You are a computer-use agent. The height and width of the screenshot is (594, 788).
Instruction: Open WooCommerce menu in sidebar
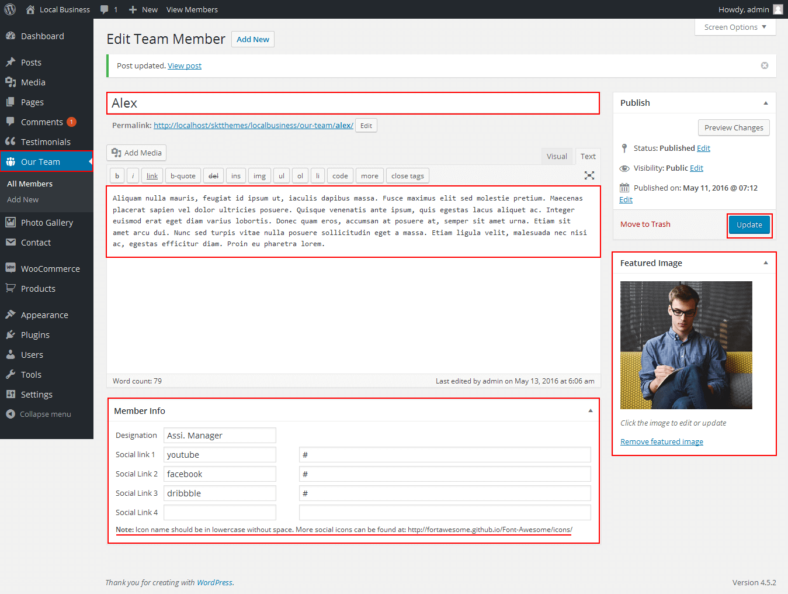pos(50,269)
